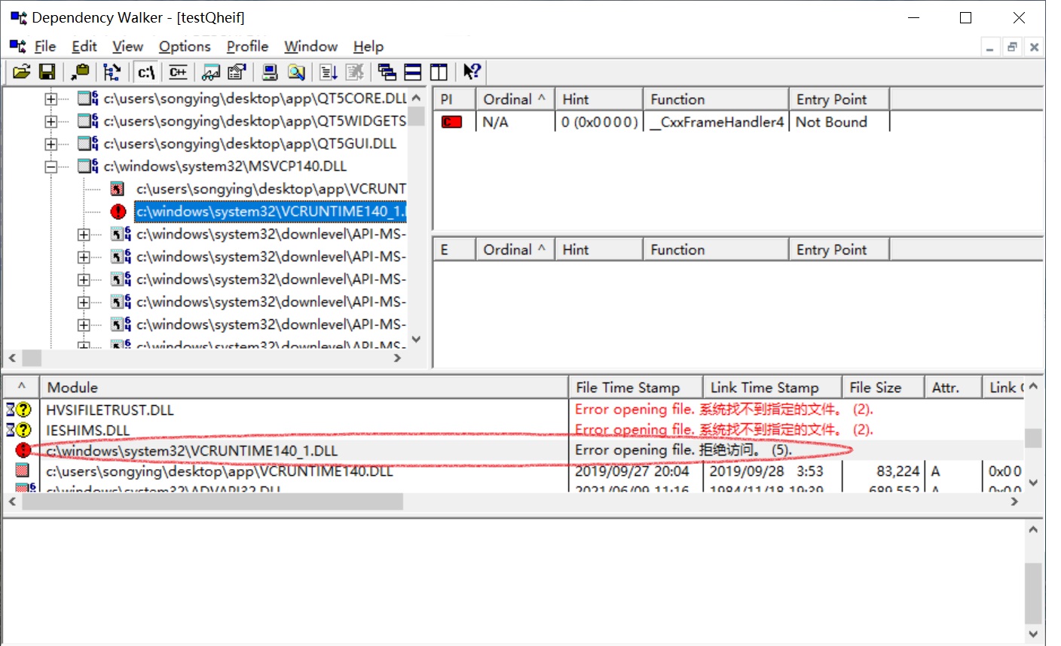Image resolution: width=1061 pixels, height=646 pixels.
Task: Toggle Full Paths with the c:\ toolbar icon
Action: coord(145,72)
